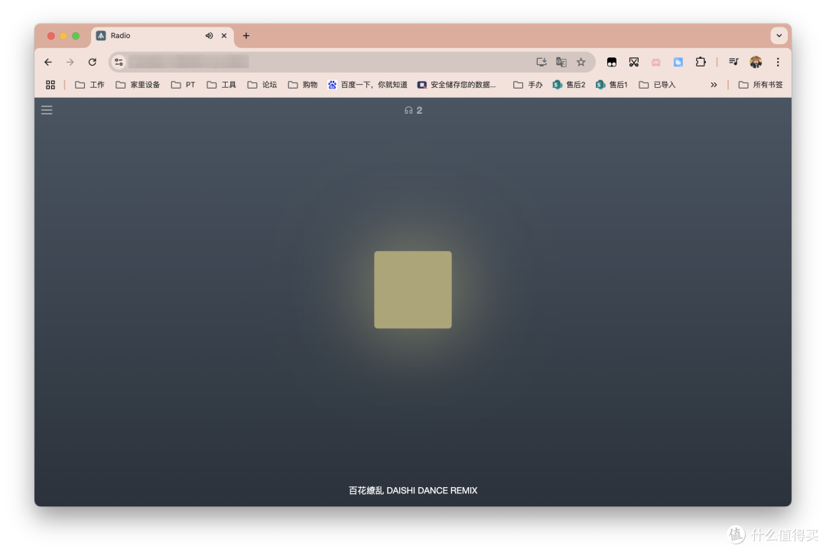The height and width of the screenshot is (552, 826).
Task: Reload the current page
Action: [x=93, y=62]
